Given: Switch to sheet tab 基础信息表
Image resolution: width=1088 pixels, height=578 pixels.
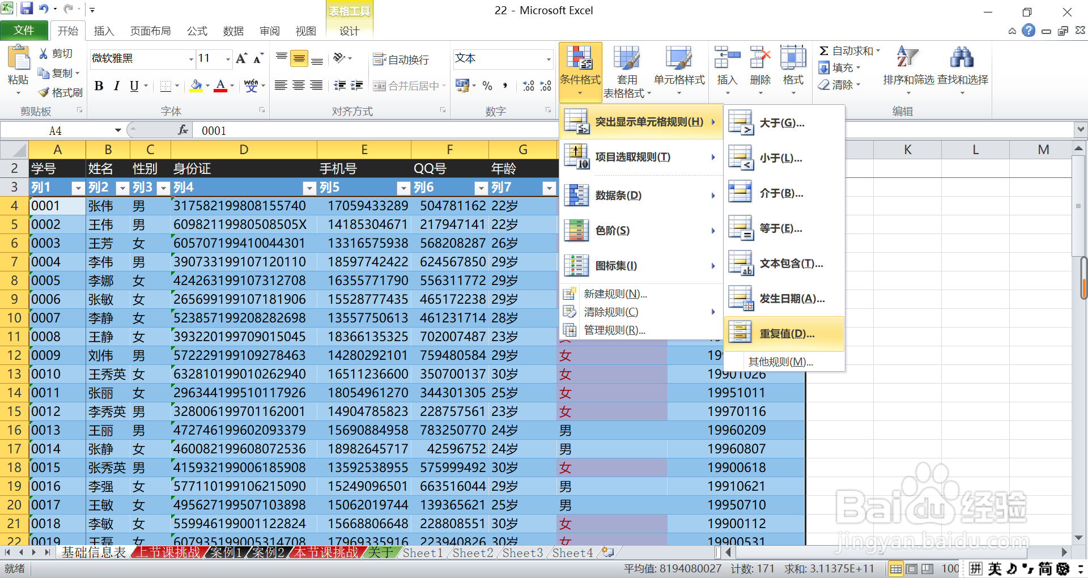Looking at the screenshot, I should [x=93, y=552].
